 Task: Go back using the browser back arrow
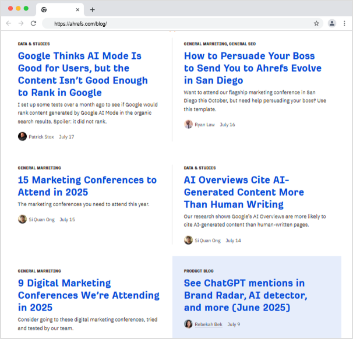[9, 23]
